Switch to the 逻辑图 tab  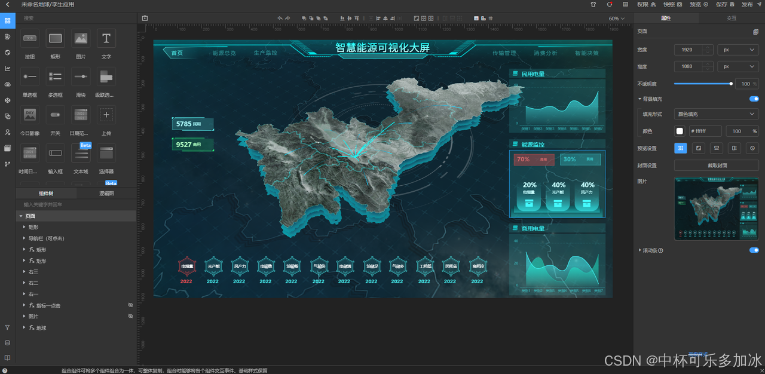(106, 194)
